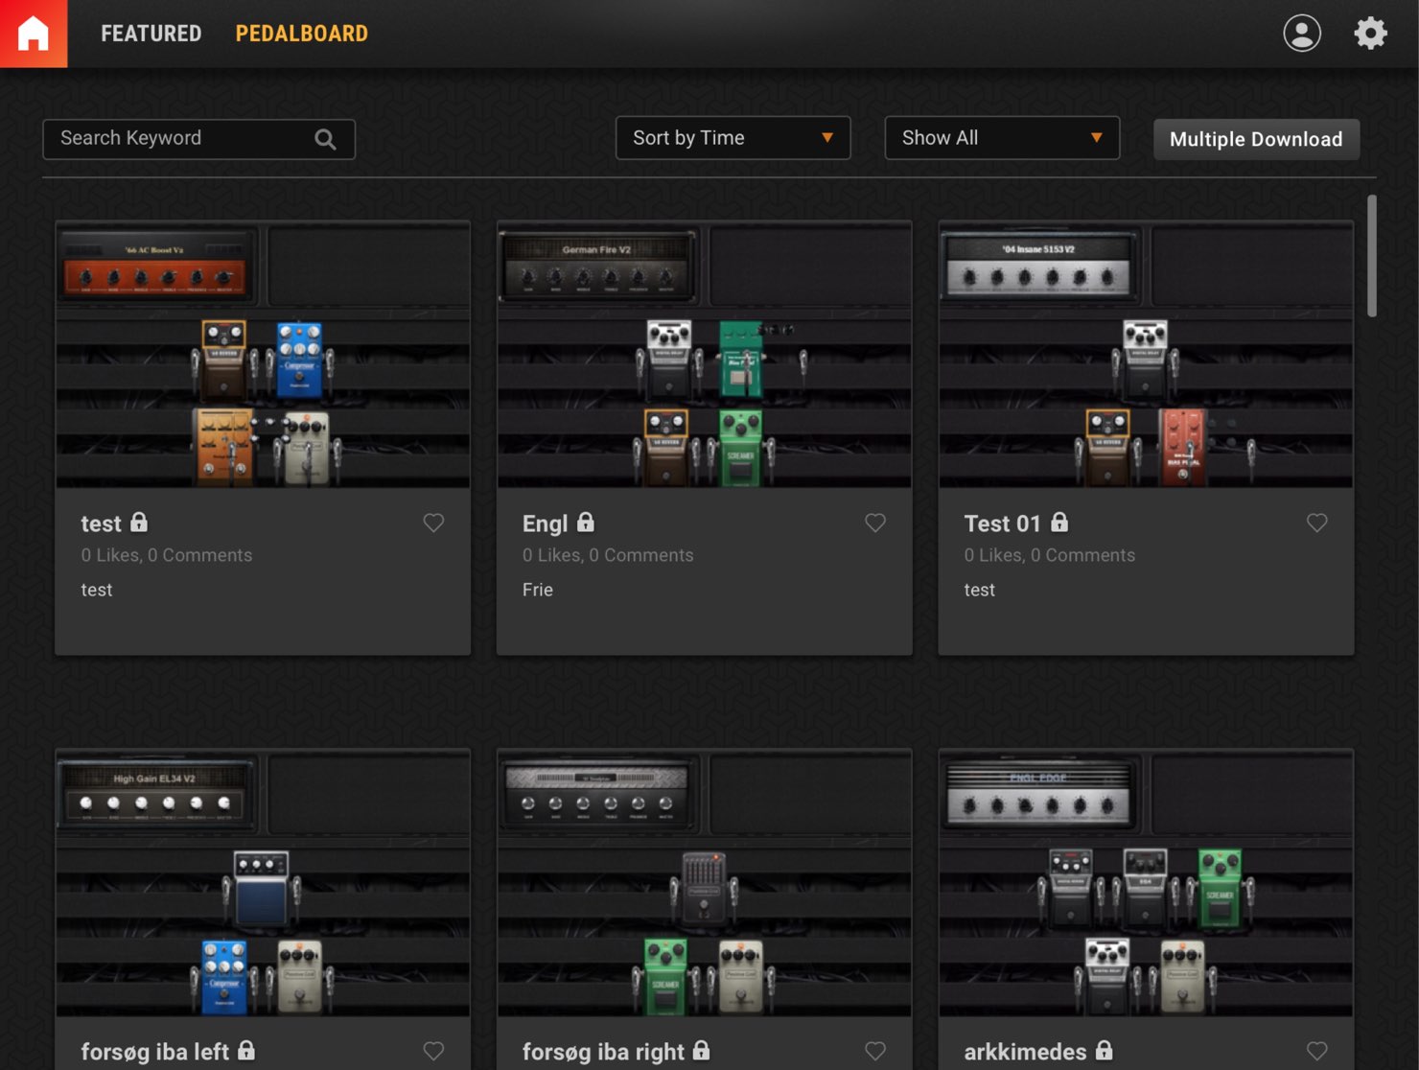
Task: Click '0 Likes, 0 Comments' under Test 01
Action: [x=1050, y=555]
